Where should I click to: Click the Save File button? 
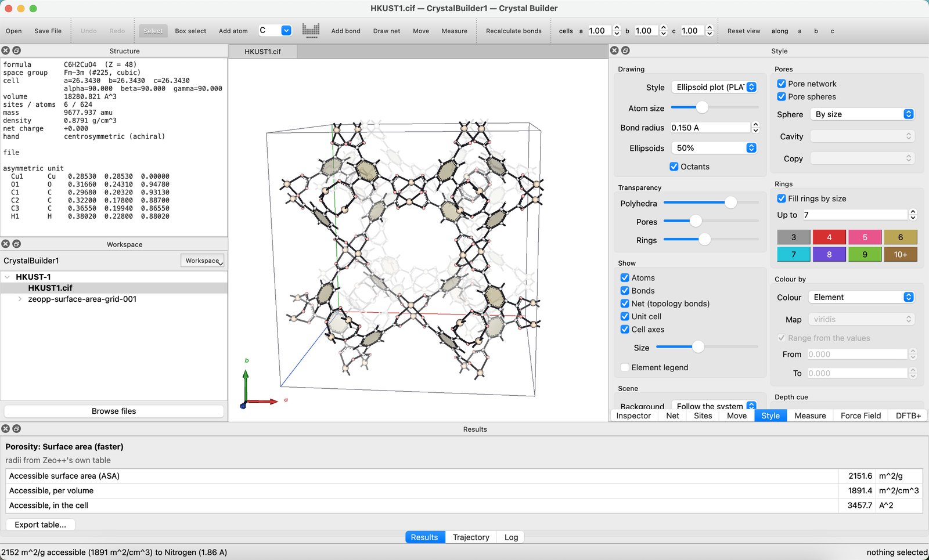[48, 31]
